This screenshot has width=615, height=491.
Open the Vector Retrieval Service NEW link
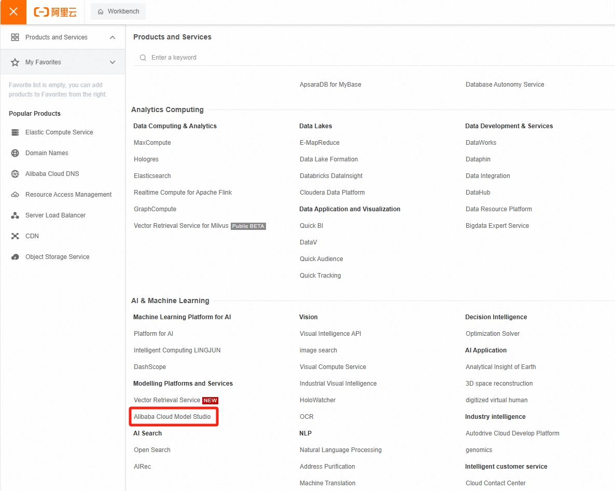(166, 400)
